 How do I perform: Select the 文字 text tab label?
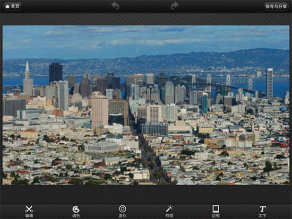tap(262, 216)
